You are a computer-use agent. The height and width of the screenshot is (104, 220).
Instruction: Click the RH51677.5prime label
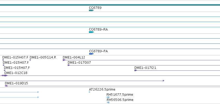coord(120,95)
